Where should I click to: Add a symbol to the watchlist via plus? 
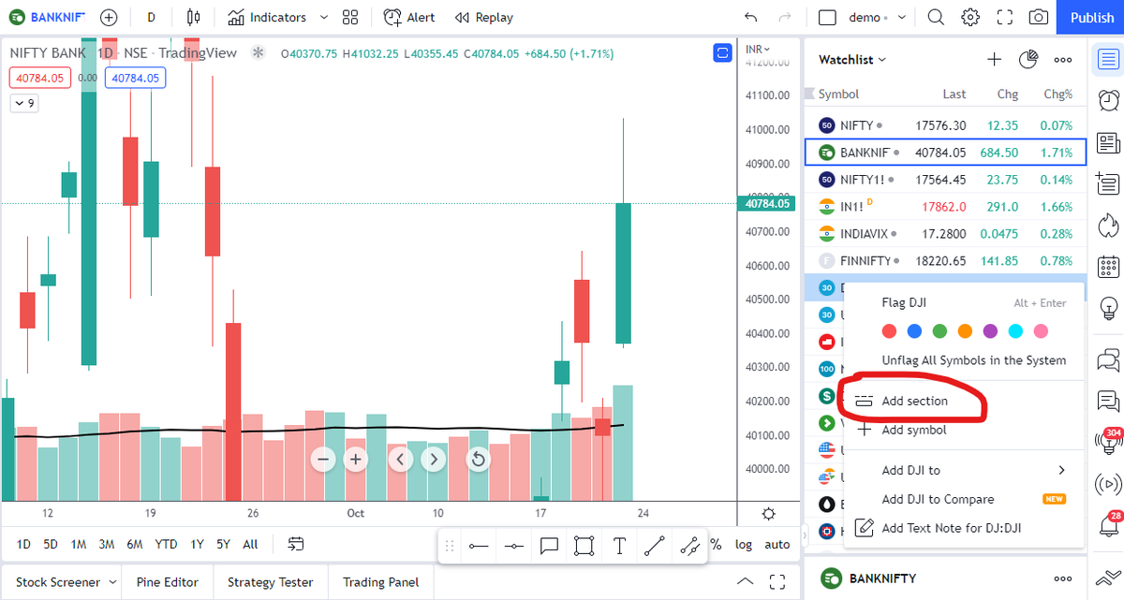(994, 60)
